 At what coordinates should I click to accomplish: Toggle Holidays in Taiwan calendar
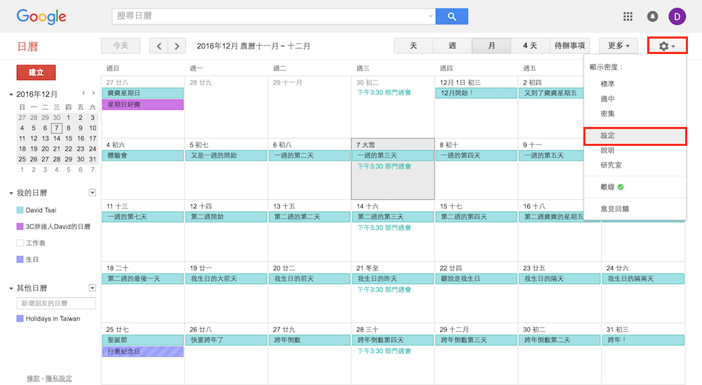coord(20,319)
